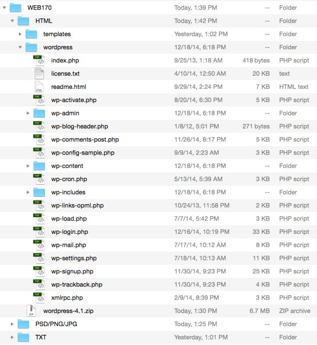Select the wp-cron.php script icon

pyautogui.click(x=39, y=179)
